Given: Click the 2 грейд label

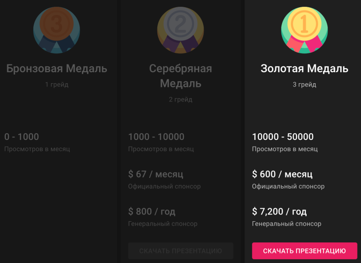Looking at the screenshot, I should coord(180,100).
